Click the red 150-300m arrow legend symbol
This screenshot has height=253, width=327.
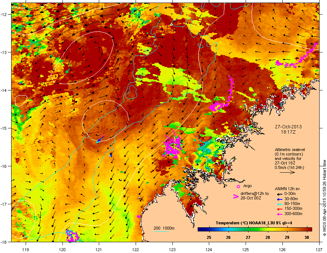[x=279, y=209]
